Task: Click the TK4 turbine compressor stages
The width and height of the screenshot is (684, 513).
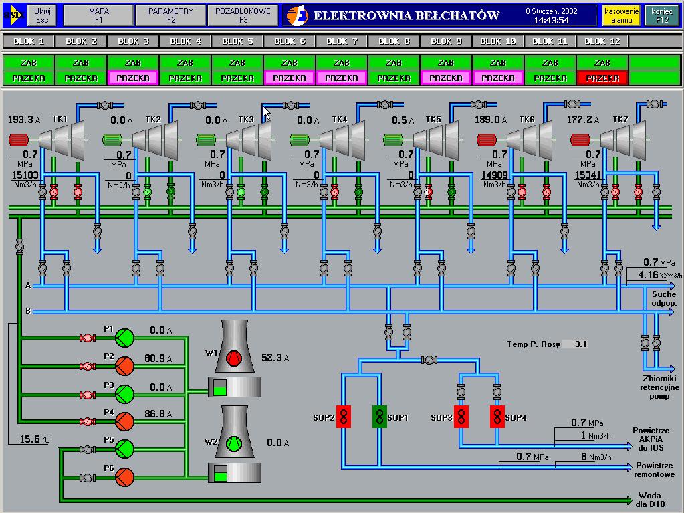Action: pyautogui.click(x=343, y=140)
